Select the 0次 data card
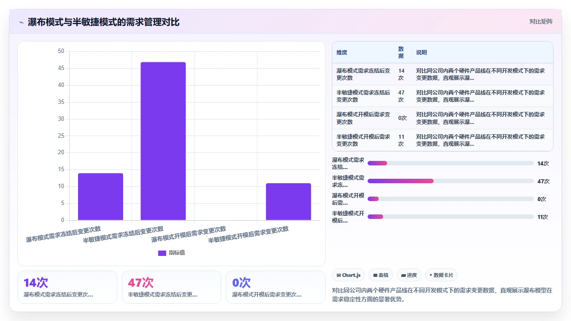Screen dimensions: 571x321 click(x=276, y=287)
